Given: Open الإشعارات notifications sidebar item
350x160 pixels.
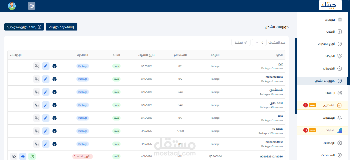Looking at the screenshot, I should [323, 118].
